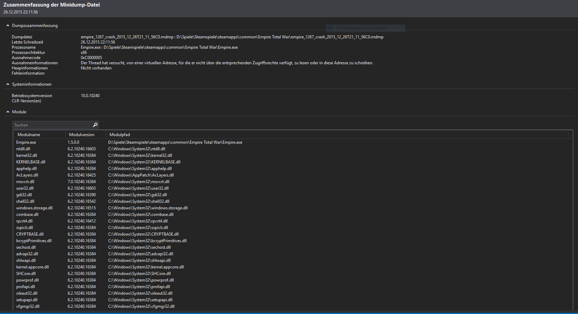Click the Dumpdatei .mdmp file path value

tap(232, 37)
